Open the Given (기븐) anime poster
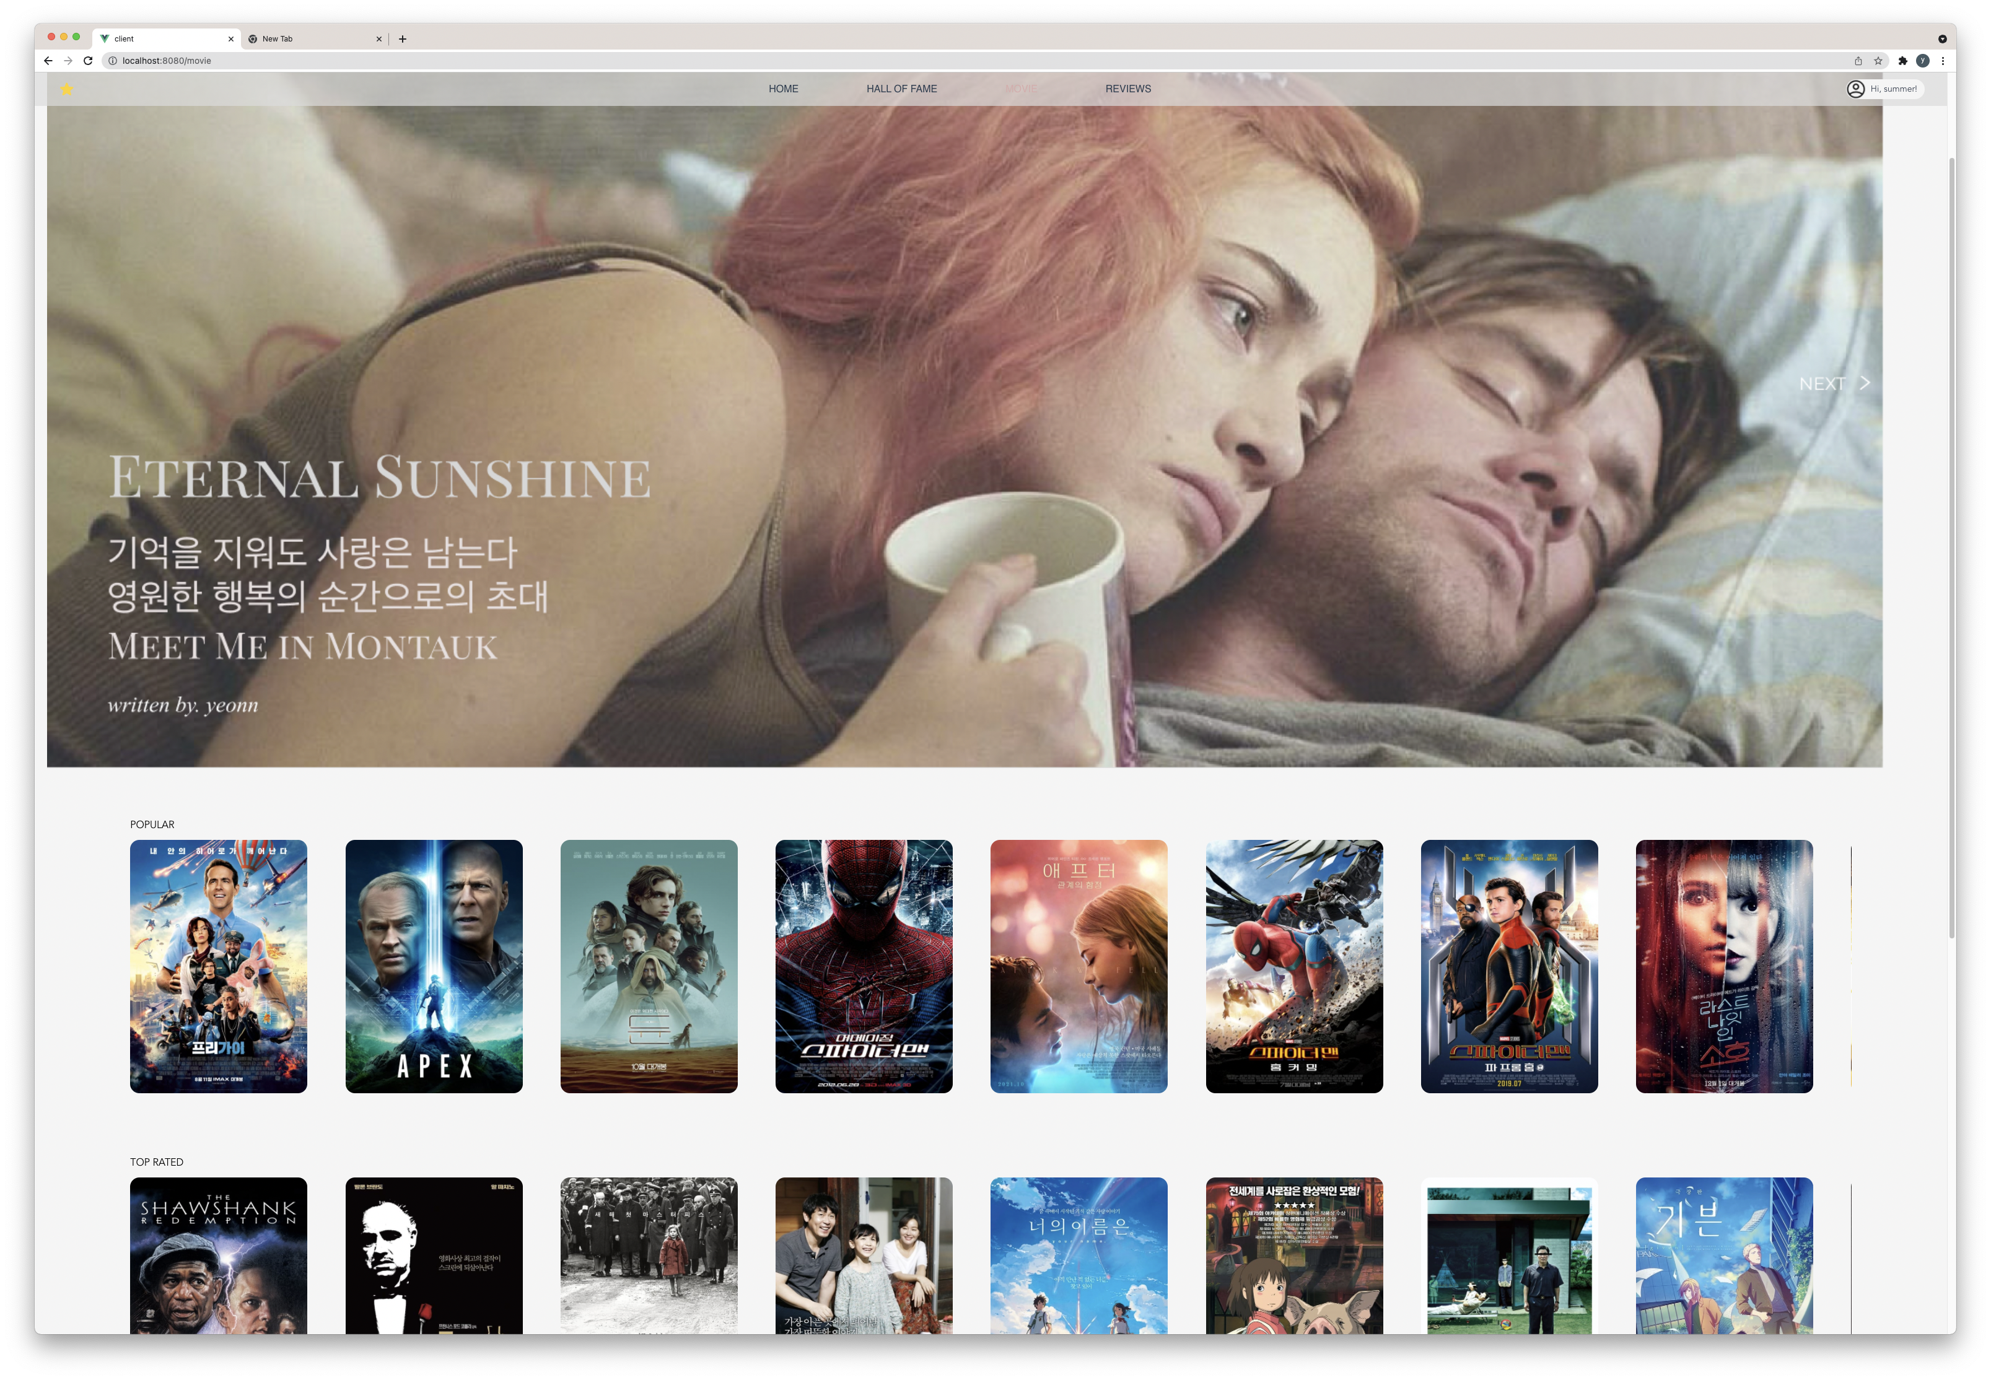 [x=1724, y=1256]
